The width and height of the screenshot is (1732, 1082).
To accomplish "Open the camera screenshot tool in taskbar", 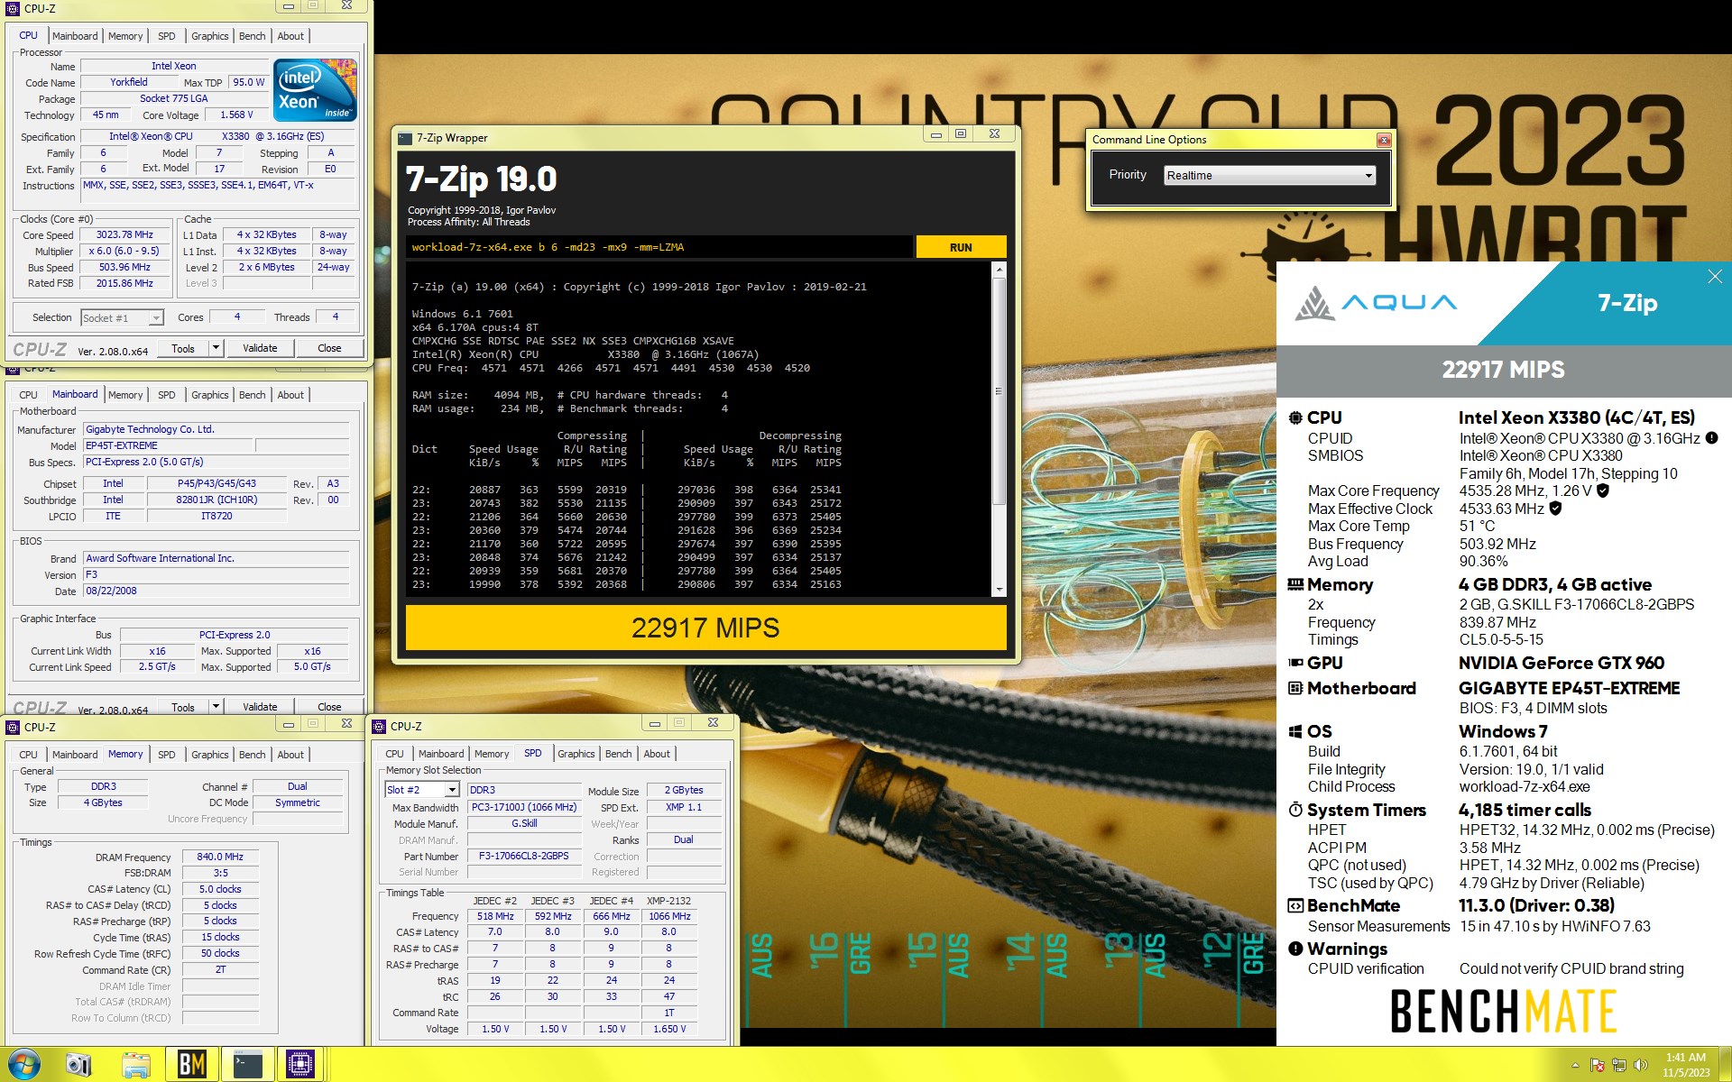I will pyautogui.click(x=79, y=1065).
